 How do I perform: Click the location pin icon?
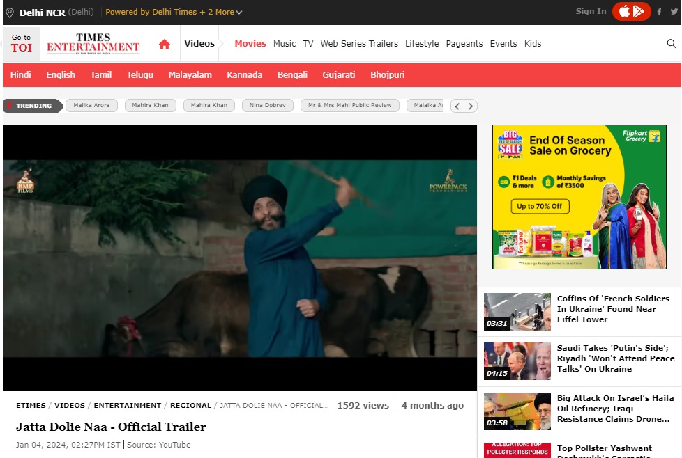(x=10, y=13)
